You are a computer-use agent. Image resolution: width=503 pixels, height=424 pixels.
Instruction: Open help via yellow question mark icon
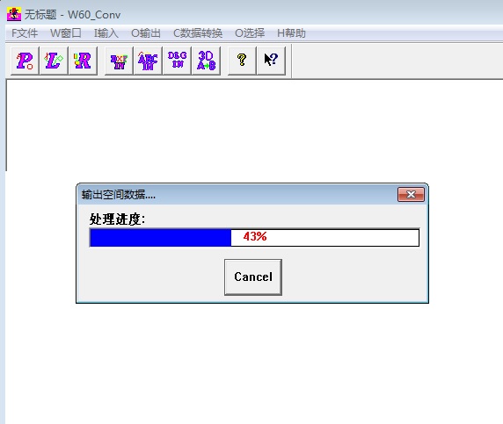[x=242, y=61]
